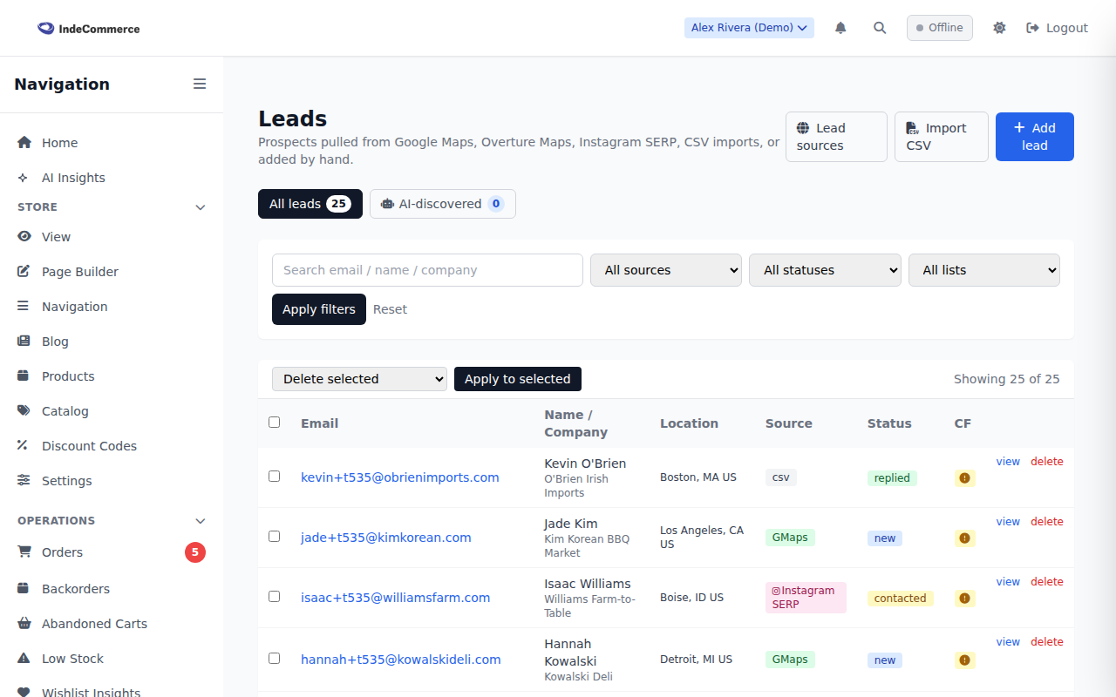This screenshot has height=697, width=1116.
Task: Open the isaac+t535@williamsfarm.com email link
Action: [x=396, y=598]
